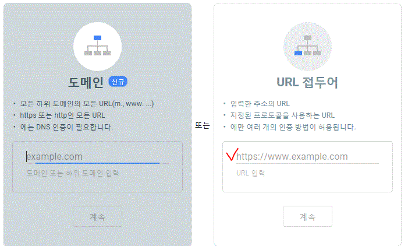
Task: Click '모든 하위 도메인의 모든 URL' bullet
Action: point(87,104)
